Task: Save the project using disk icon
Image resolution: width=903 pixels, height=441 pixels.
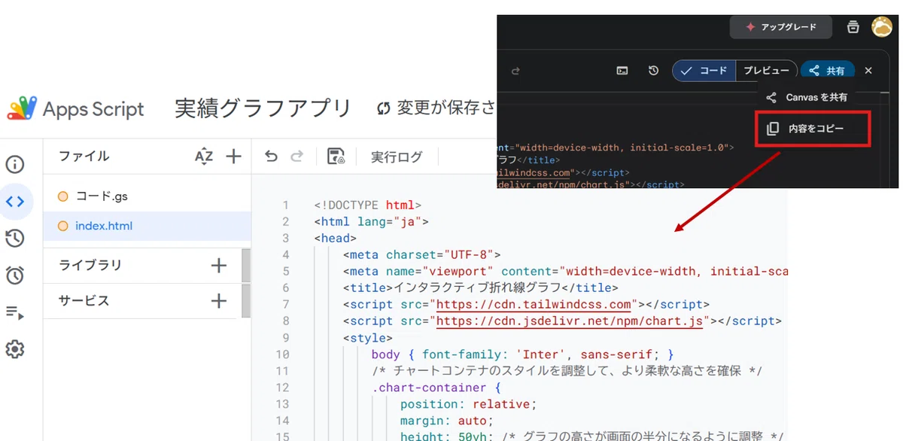Action: tap(336, 157)
